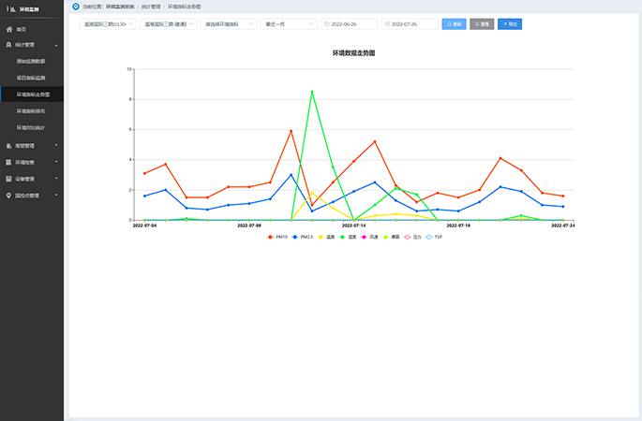The height and width of the screenshot is (421, 642).
Task: Click the alarm management (报警管理) sidebar icon
Action: 8,145
